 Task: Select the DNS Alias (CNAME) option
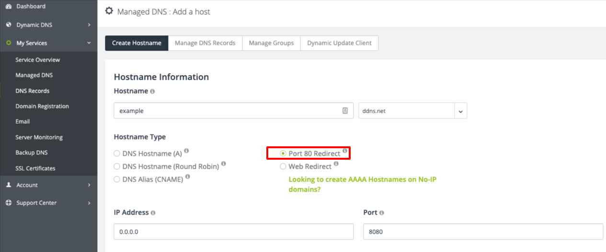[117, 179]
